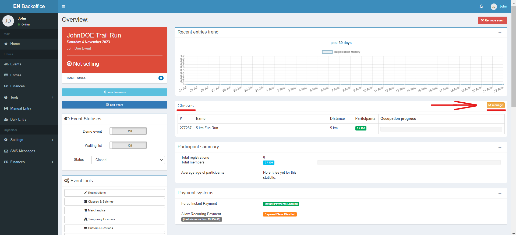Click the edit event button
The width and height of the screenshot is (516, 235).
click(x=115, y=105)
